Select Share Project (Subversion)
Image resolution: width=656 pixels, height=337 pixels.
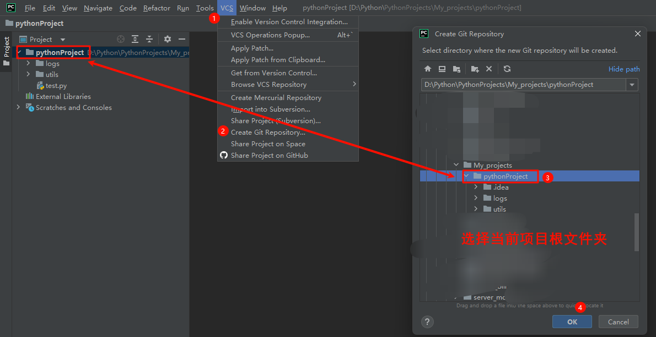coord(288,121)
